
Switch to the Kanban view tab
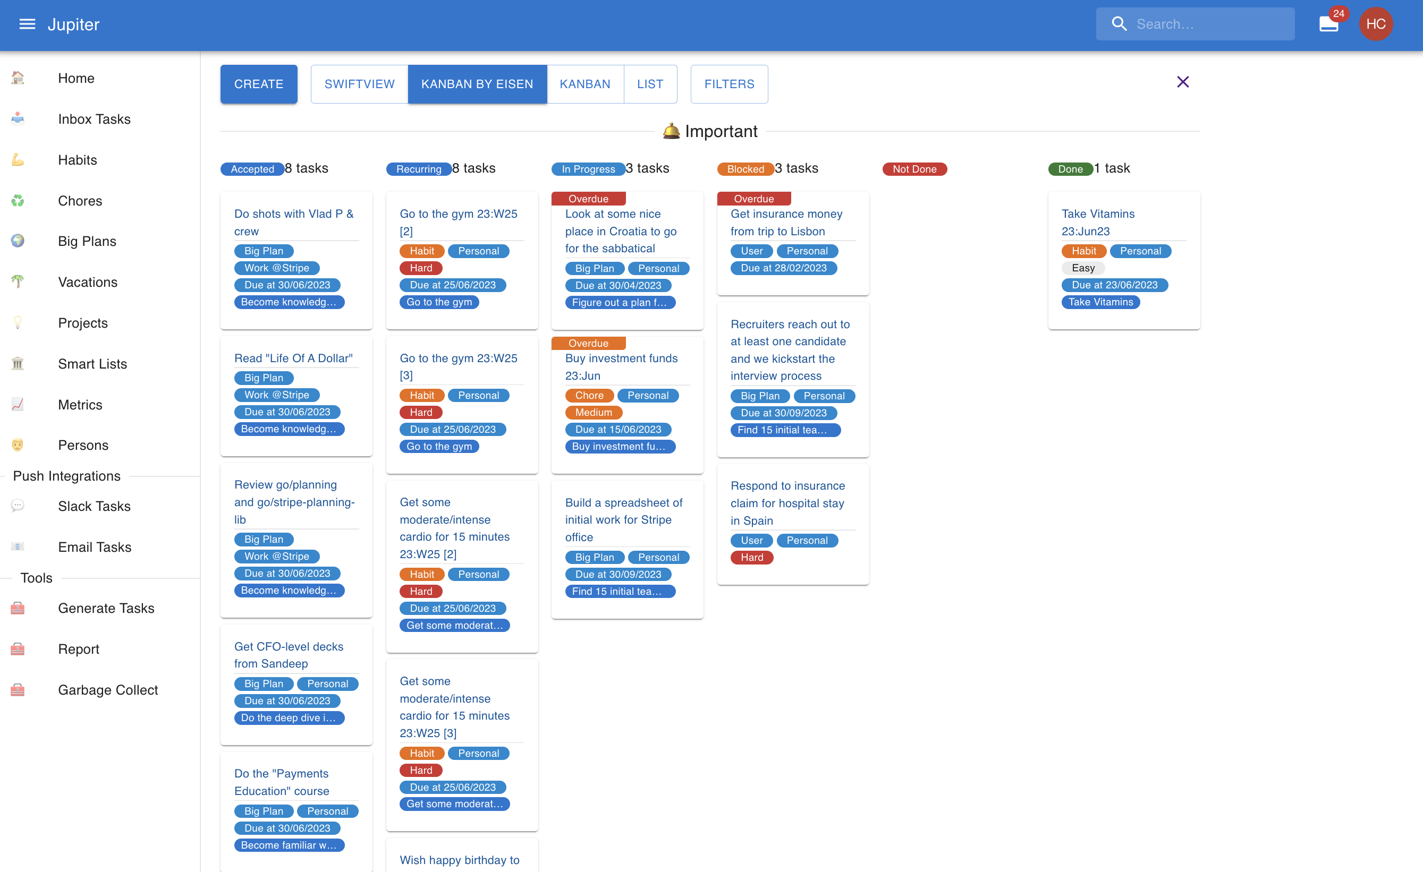coord(585,84)
